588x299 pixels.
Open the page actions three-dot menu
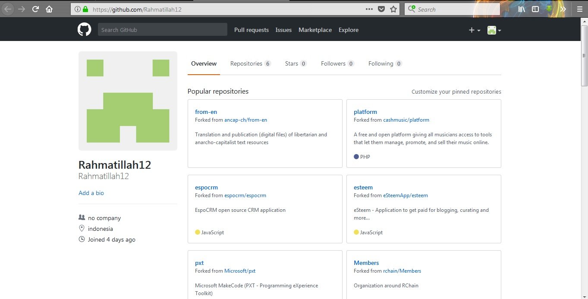(x=369, y=9)
